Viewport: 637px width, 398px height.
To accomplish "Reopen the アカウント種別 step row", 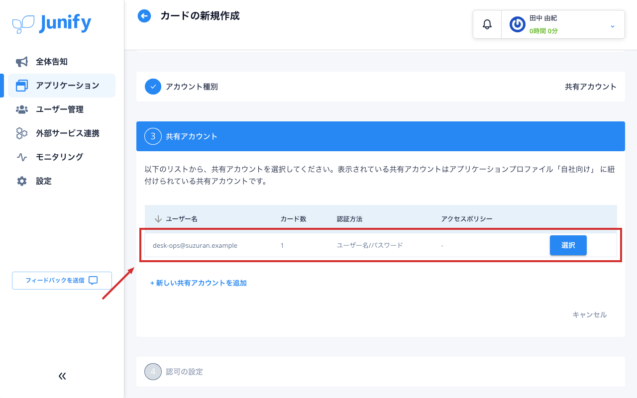I will pos(380,87).
